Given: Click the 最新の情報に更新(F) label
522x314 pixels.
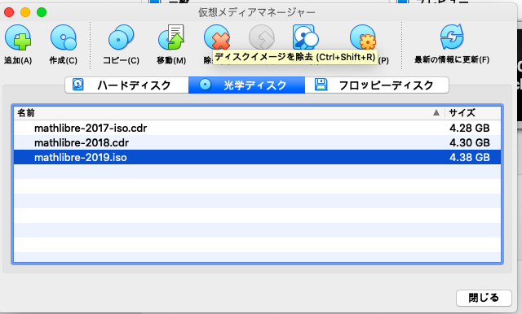Looking at the screenshot, I should pyautogui.click(x=452, y=59).
